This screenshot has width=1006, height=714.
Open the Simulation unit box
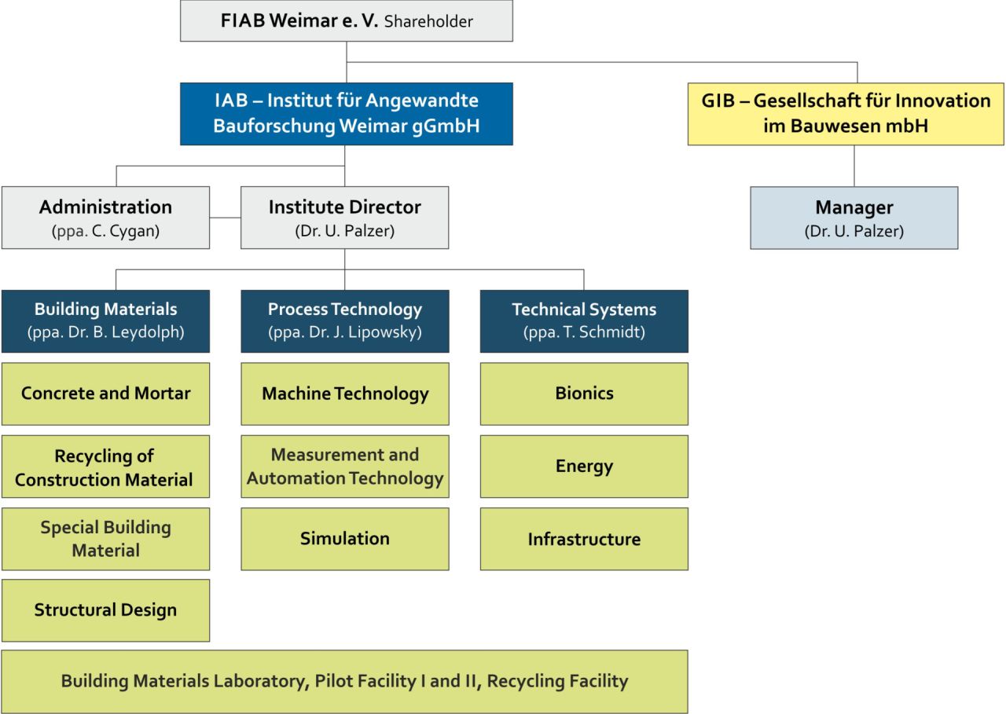(345, 538)
